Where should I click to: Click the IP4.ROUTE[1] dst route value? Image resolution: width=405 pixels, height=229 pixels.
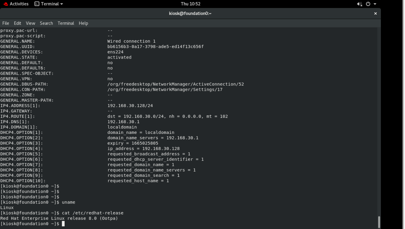[x=167, y=116]
